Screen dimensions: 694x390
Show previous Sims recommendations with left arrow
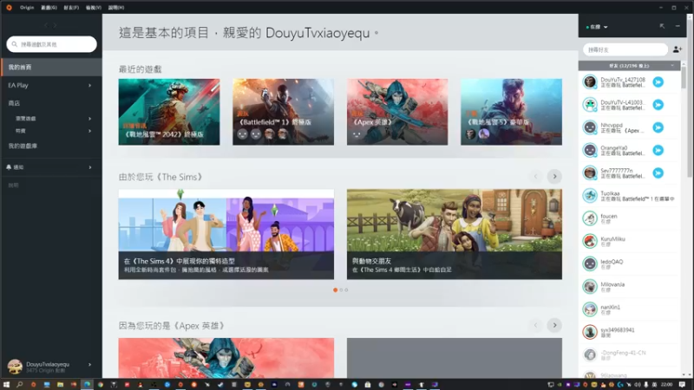pos(535,177)
